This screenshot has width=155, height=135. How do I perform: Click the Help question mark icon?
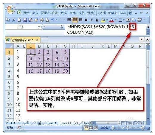pos(130,13)
